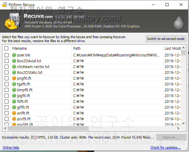Select the fliflt.ift filename
Image resolution: width=189 pixels, height=152 pixels.
(22, 102)
